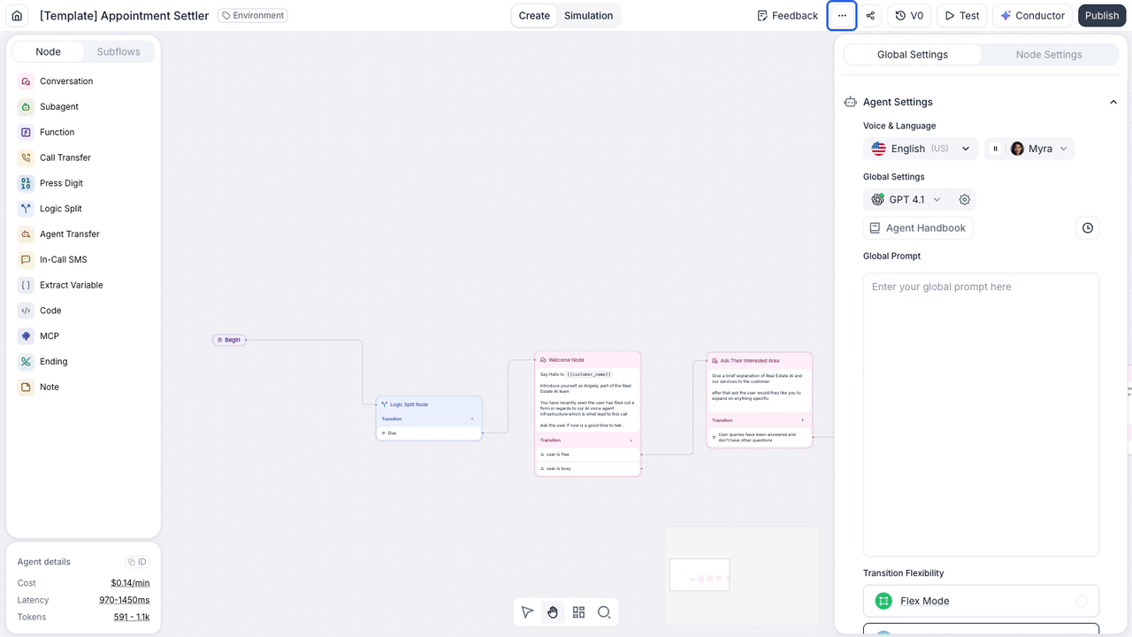
Task: Open the Environment tag
Action: tap(253, 15)
